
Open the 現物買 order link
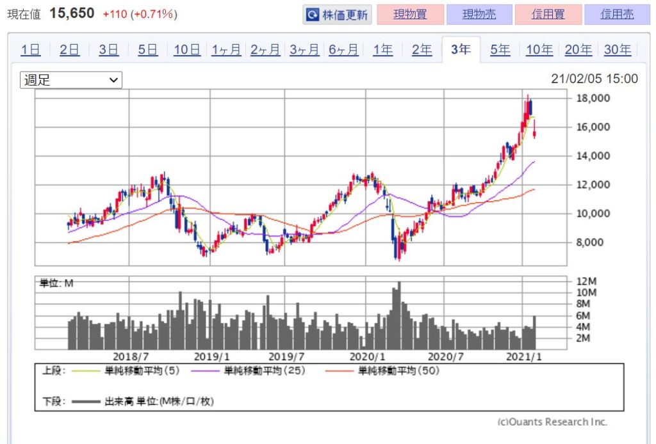coord(410,15)
